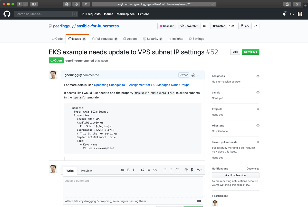Mention a user with the @ icon
This screenshot has width=308, height=207.
click(x=186, y=170)
